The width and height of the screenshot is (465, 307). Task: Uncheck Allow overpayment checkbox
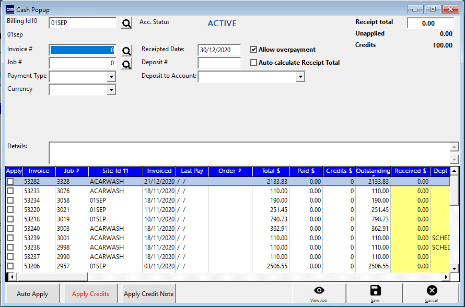tap(254, 50)
